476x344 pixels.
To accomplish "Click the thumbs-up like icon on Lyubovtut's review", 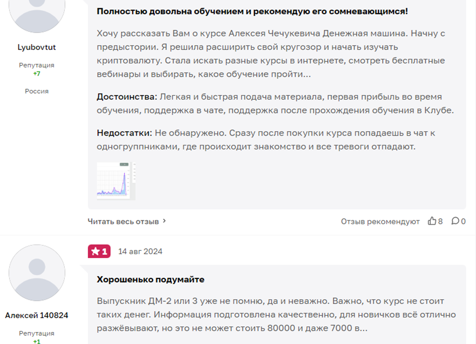I will [x=432, y=221].
